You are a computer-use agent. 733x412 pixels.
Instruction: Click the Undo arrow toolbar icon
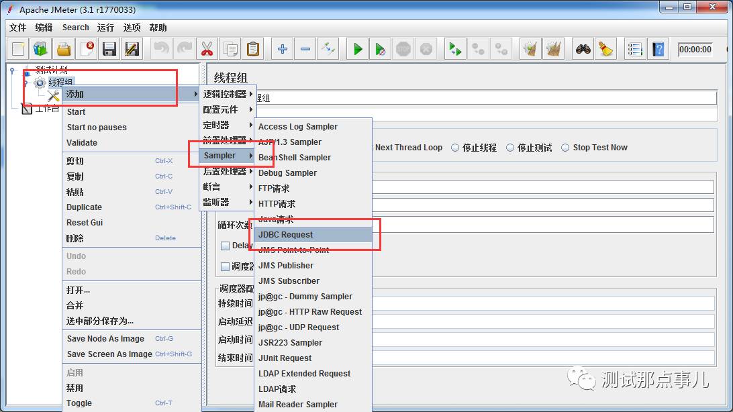coord(161,49)
